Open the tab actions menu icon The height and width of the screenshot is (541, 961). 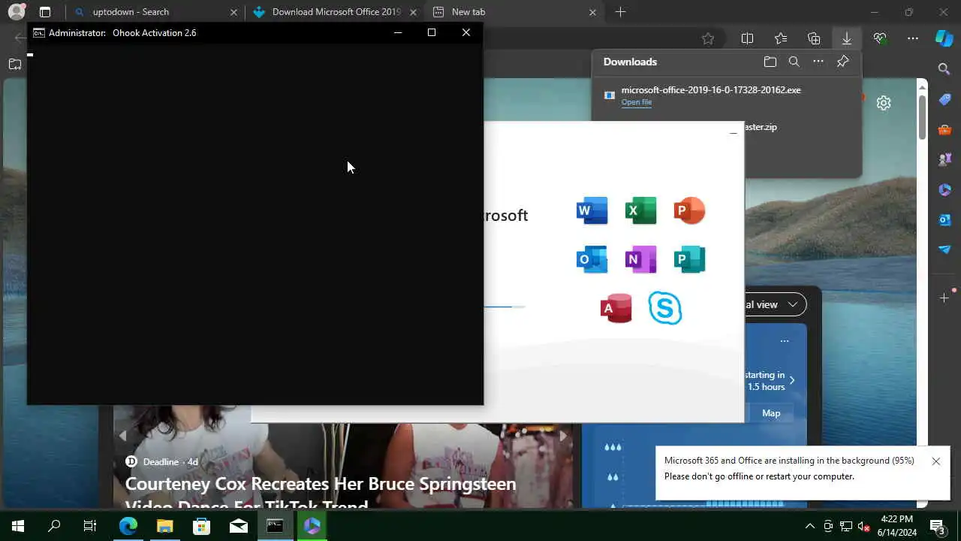point(45,12)
